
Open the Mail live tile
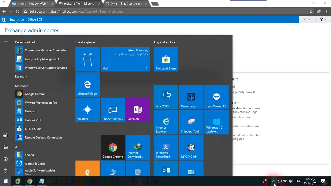coord(125,59)
